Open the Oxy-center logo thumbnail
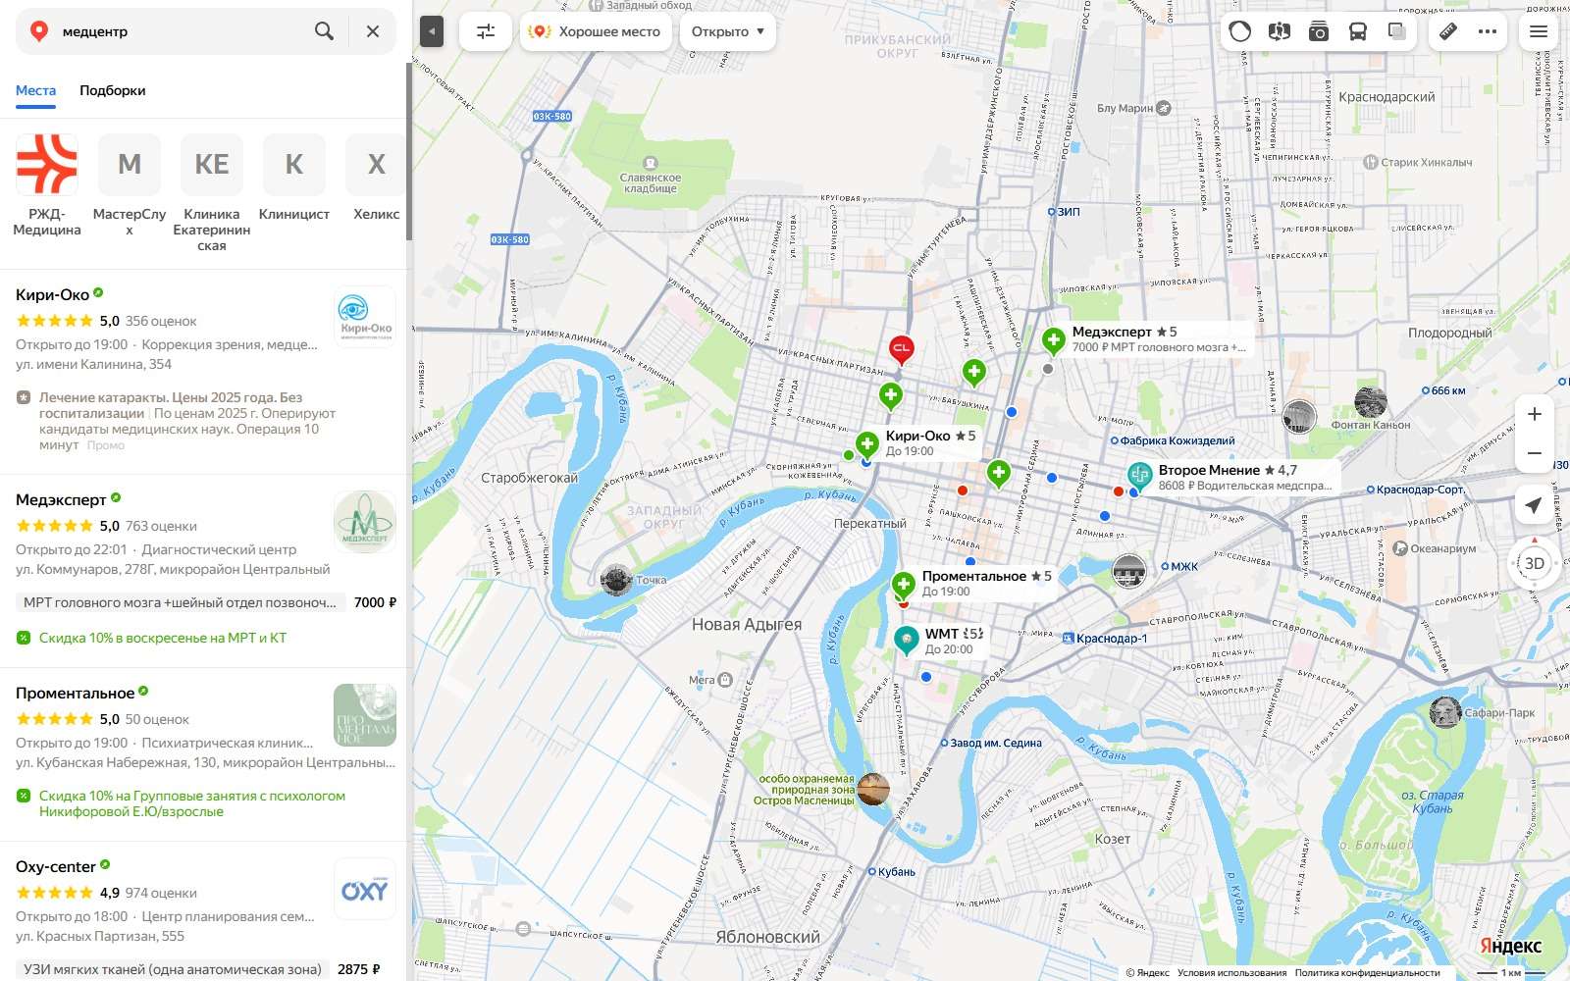 [365, 889]
